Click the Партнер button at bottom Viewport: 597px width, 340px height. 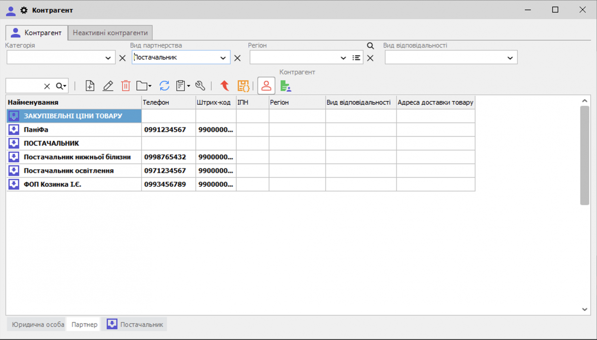(84, 324)
